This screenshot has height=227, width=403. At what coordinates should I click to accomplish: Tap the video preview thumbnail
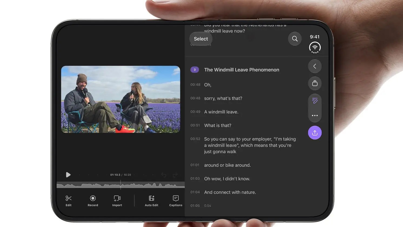coord(121,99)
